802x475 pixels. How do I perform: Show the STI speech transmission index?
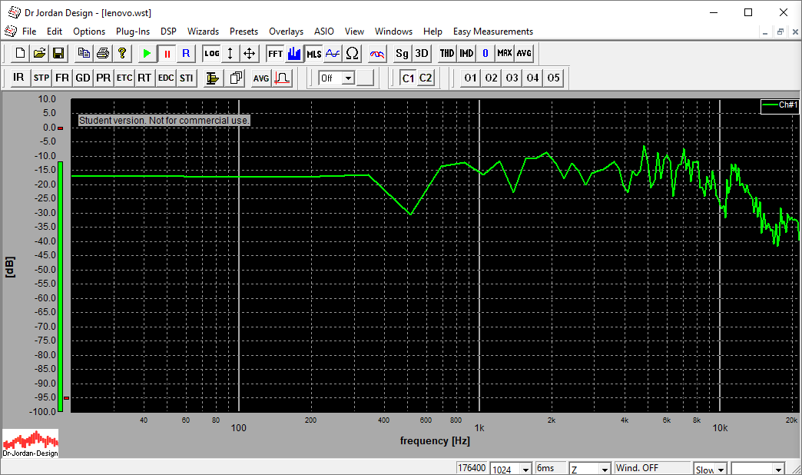click(186, 78)
